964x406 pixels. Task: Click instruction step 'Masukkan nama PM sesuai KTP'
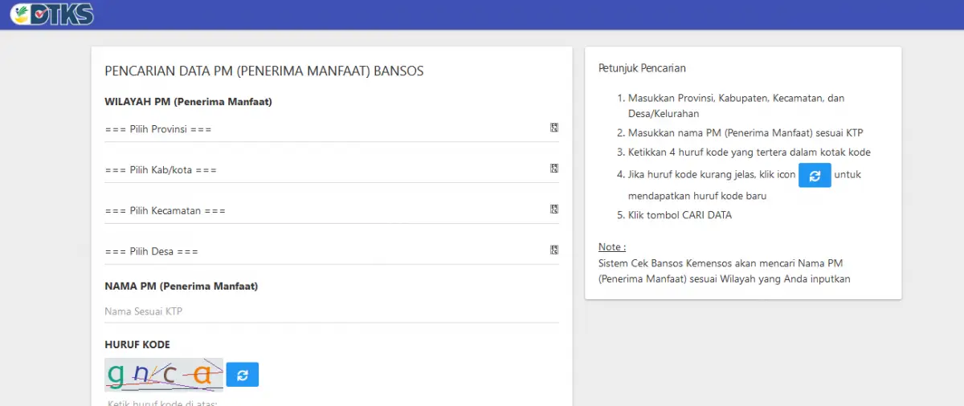(x=745, y=133)
